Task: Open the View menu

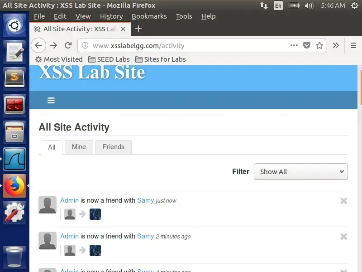Action: pos(83,16)
